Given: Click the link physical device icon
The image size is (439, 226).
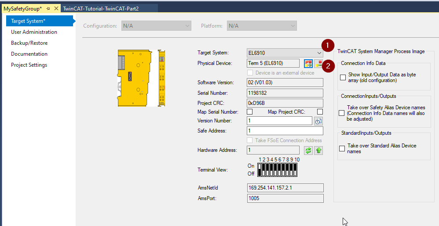Looking at the screenshot, I should pyautogui.click(x=308, y=64).
